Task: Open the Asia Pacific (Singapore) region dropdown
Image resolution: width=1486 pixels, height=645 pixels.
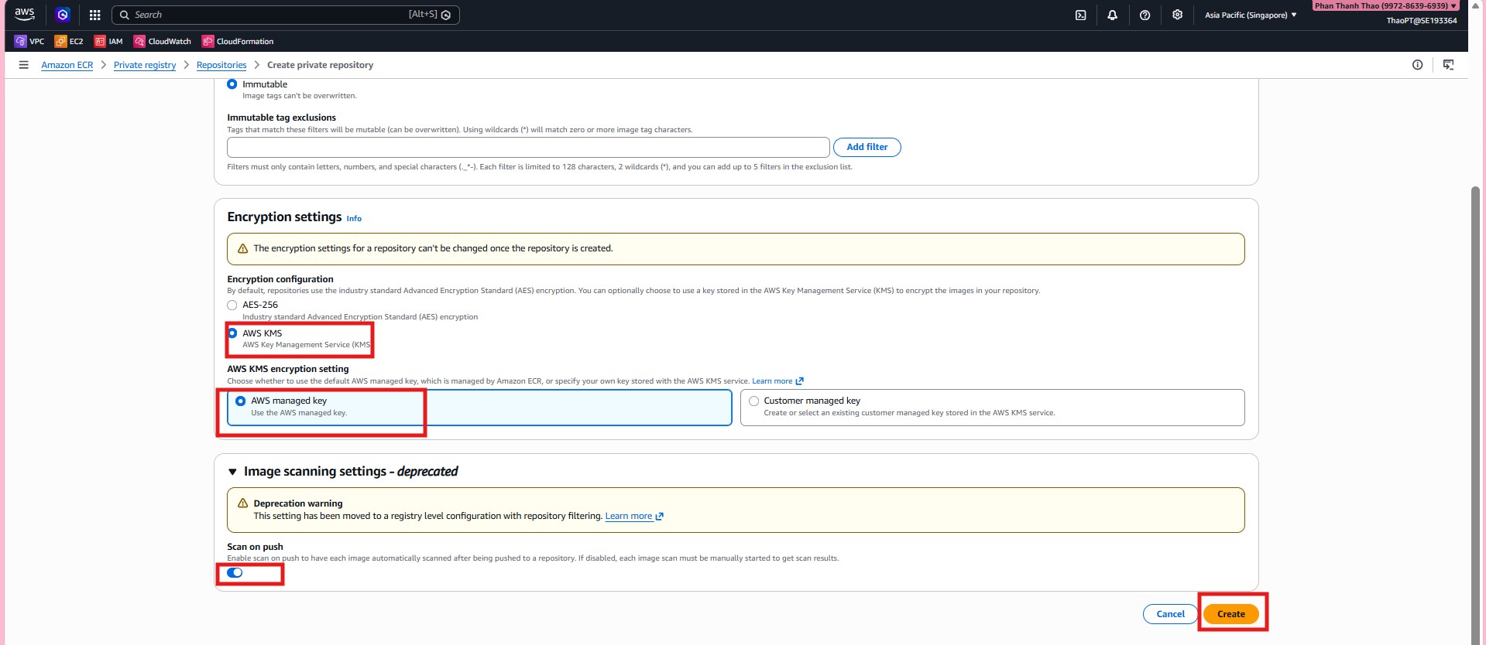Action: [x=1250, y=15]
